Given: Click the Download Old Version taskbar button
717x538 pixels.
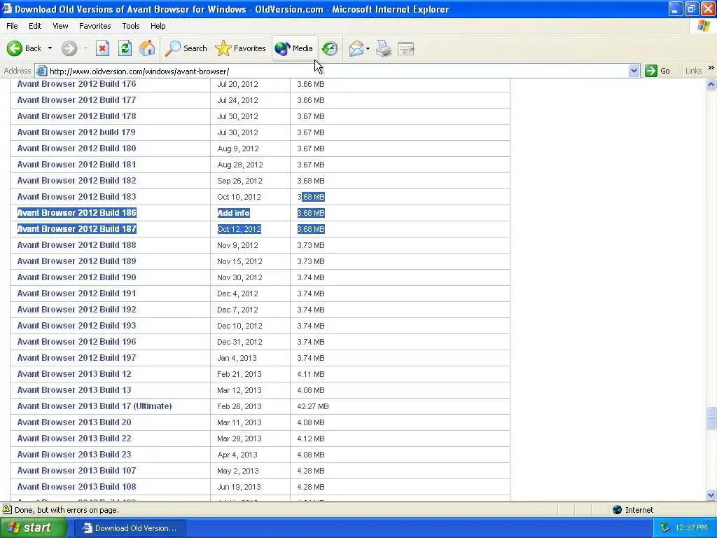Looking at the screenshot, I should [130, 528].
